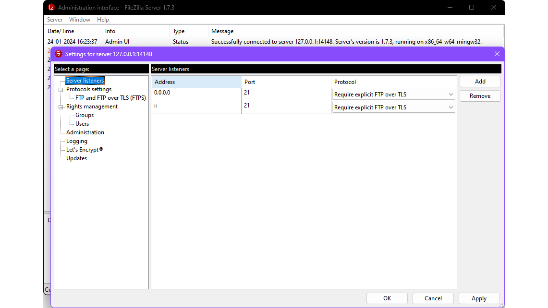This screenshot has width=548, height=308.
Task: Click the Date/Time log column header
Action: click(x=73, y=31)
